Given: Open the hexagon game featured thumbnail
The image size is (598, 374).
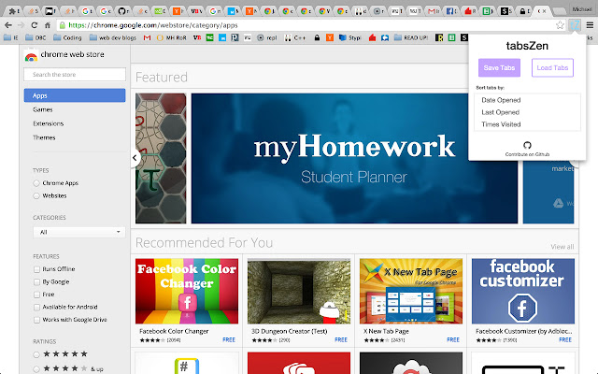Looking at the screenshot, I should tap(161, 158).
